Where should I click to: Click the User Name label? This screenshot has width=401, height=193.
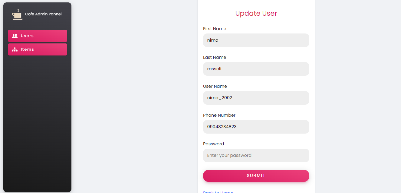(215, 86)
